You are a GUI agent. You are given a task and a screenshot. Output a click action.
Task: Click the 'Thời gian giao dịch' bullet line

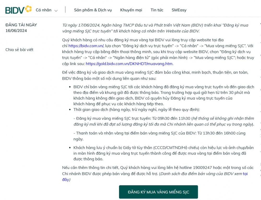[137, 110]
